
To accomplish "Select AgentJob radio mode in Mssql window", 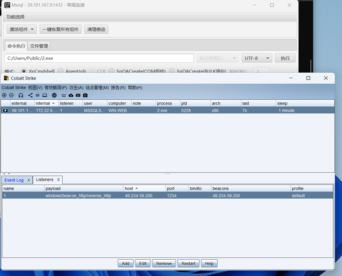I will tap(61, 71).
